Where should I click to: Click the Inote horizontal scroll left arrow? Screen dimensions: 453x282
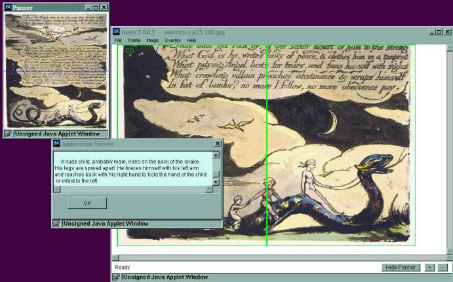click(115, 258)
